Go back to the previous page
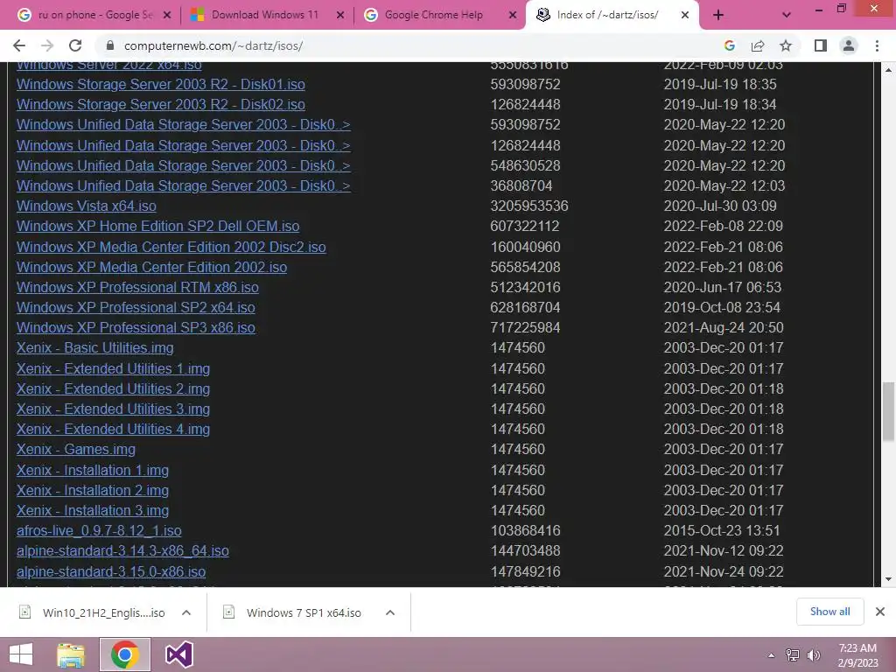 point(19,45)
